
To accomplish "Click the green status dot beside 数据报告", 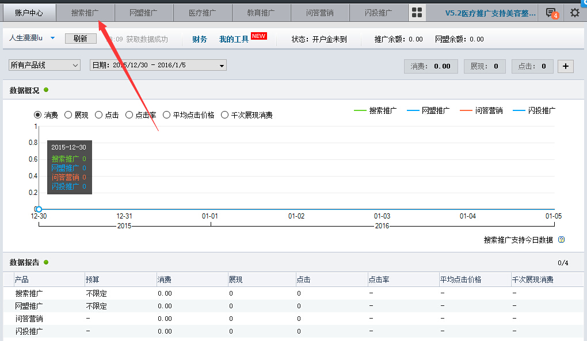I will 46,262.
